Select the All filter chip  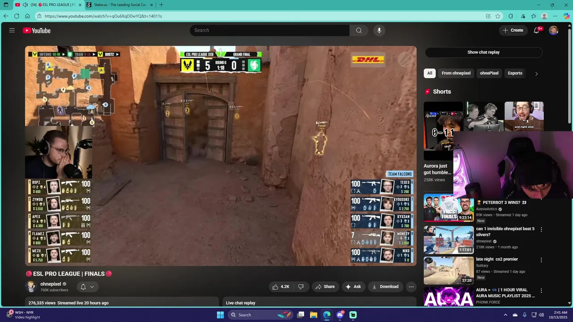click(430, 73)
